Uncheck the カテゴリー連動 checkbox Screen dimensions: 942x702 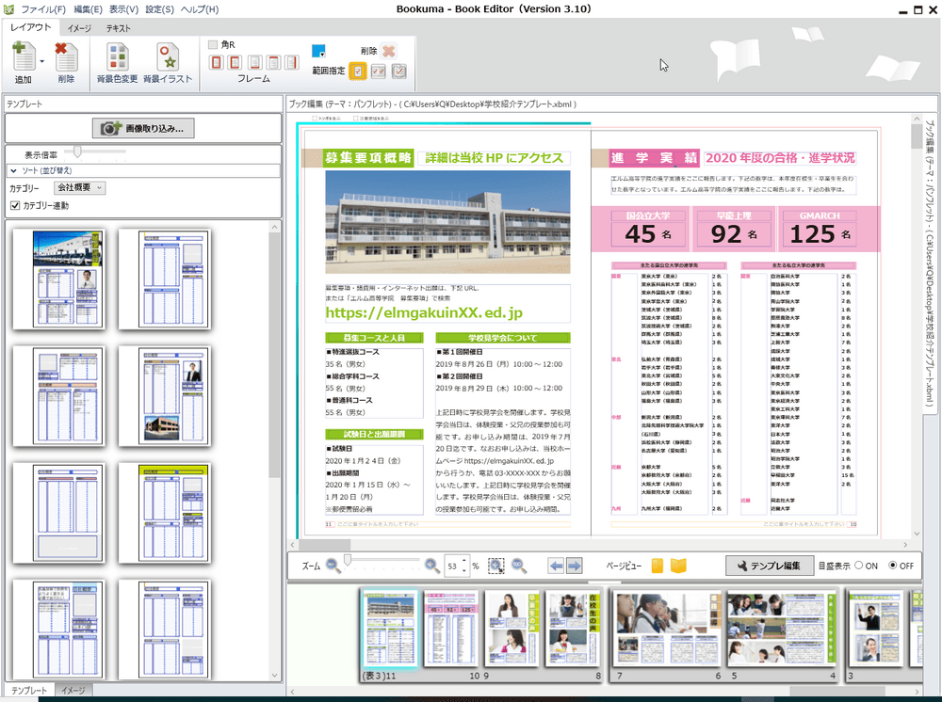point(14,205)
